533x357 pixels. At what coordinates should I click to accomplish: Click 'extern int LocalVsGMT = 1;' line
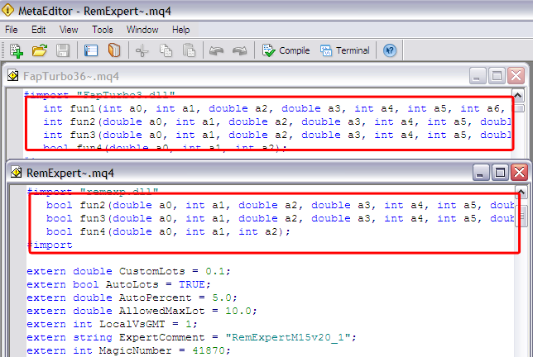point(112,325)
